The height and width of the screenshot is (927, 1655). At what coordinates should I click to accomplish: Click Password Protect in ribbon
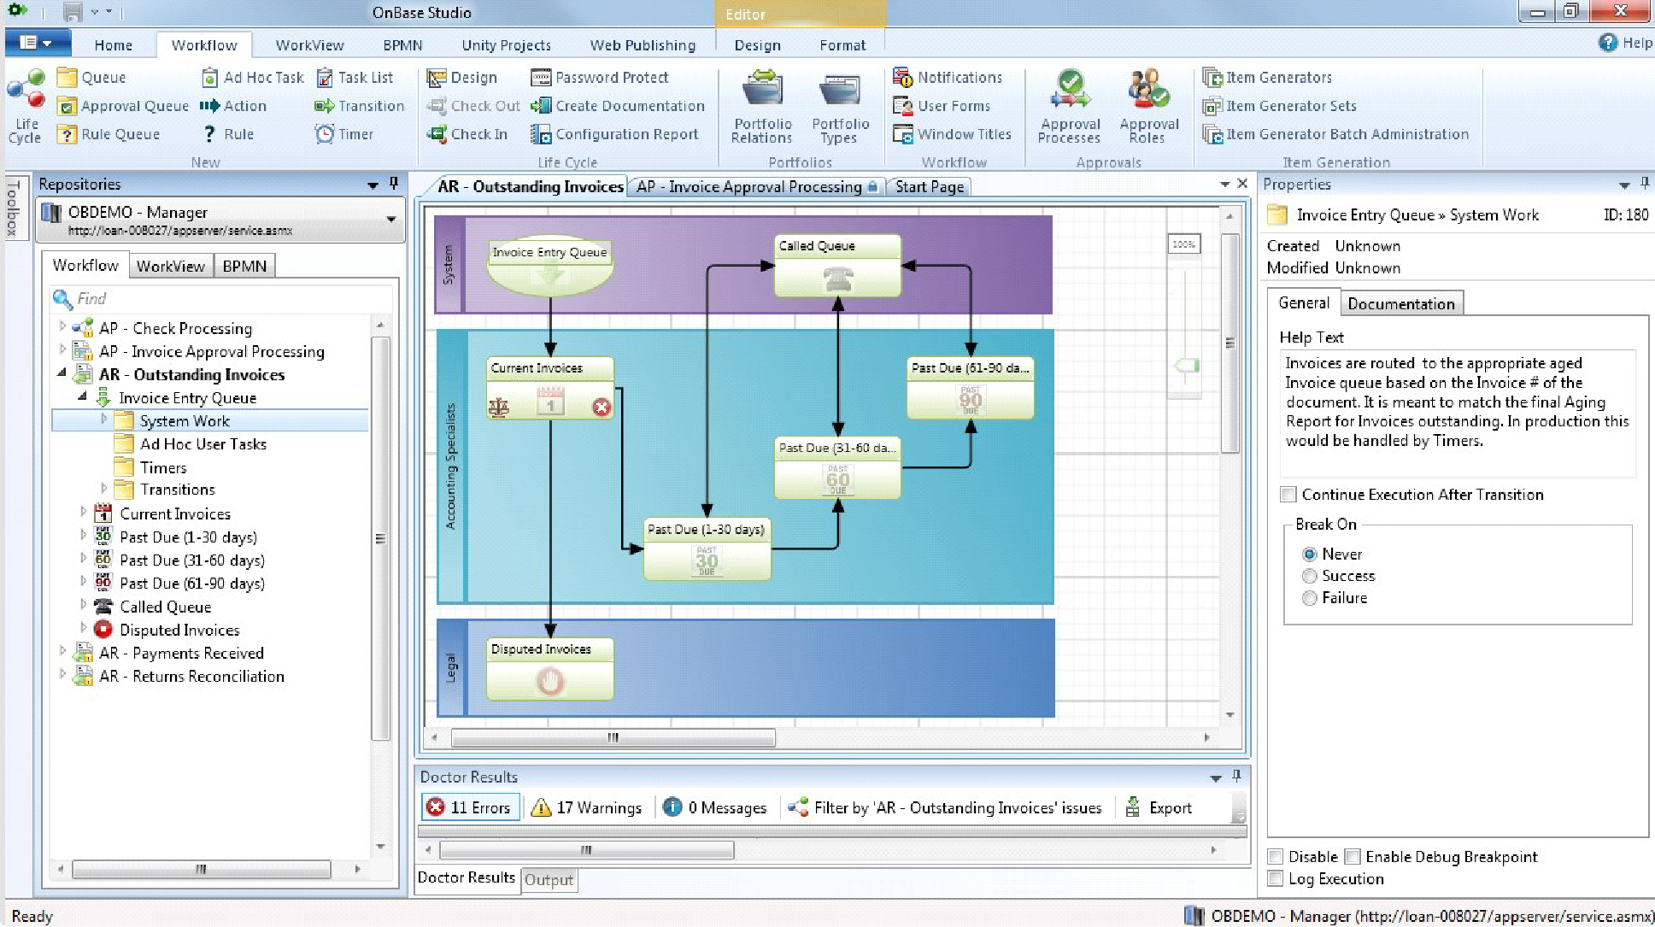pyautogui.click(x=599, y=78)
